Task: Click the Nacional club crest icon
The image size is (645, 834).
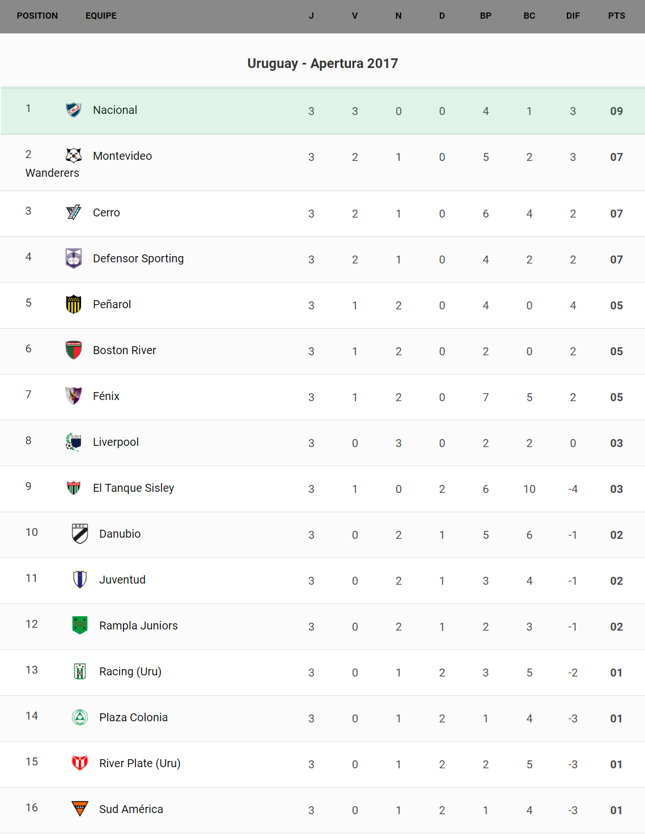Action: pos(74,110)
